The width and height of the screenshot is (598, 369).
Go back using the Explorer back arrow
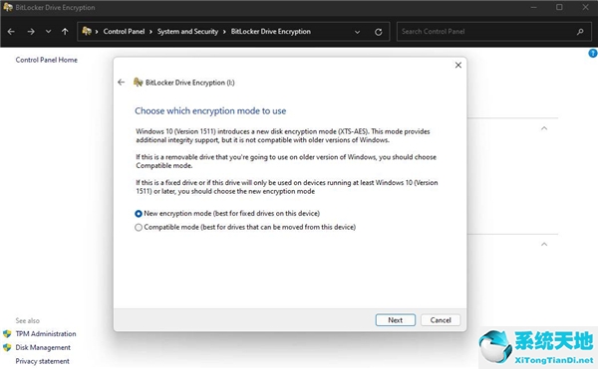coord(11,32)
